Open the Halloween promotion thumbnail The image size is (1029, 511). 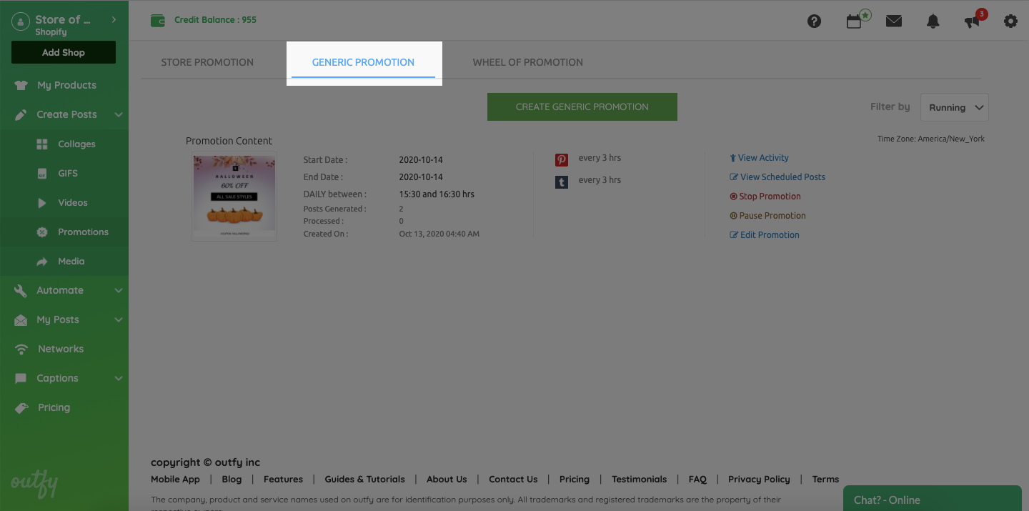(234, 197)
